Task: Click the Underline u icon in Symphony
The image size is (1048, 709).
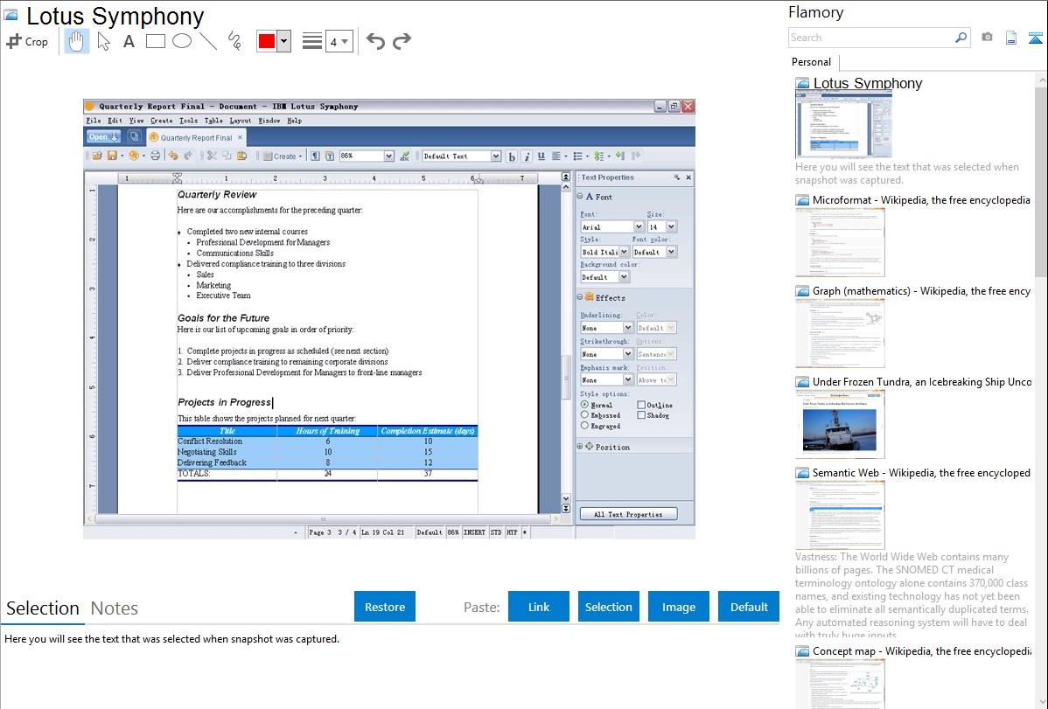Action: 541,156
